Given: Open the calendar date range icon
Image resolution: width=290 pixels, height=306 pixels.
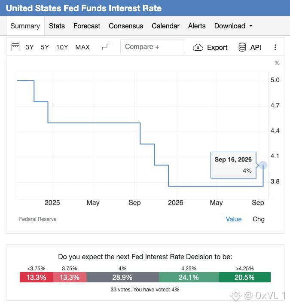Looking at the screenshot, I should (x=15, y=47).
